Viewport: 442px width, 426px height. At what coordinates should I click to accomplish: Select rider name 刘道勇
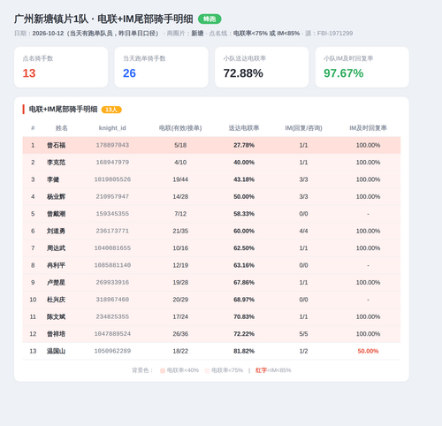[56, 231]
